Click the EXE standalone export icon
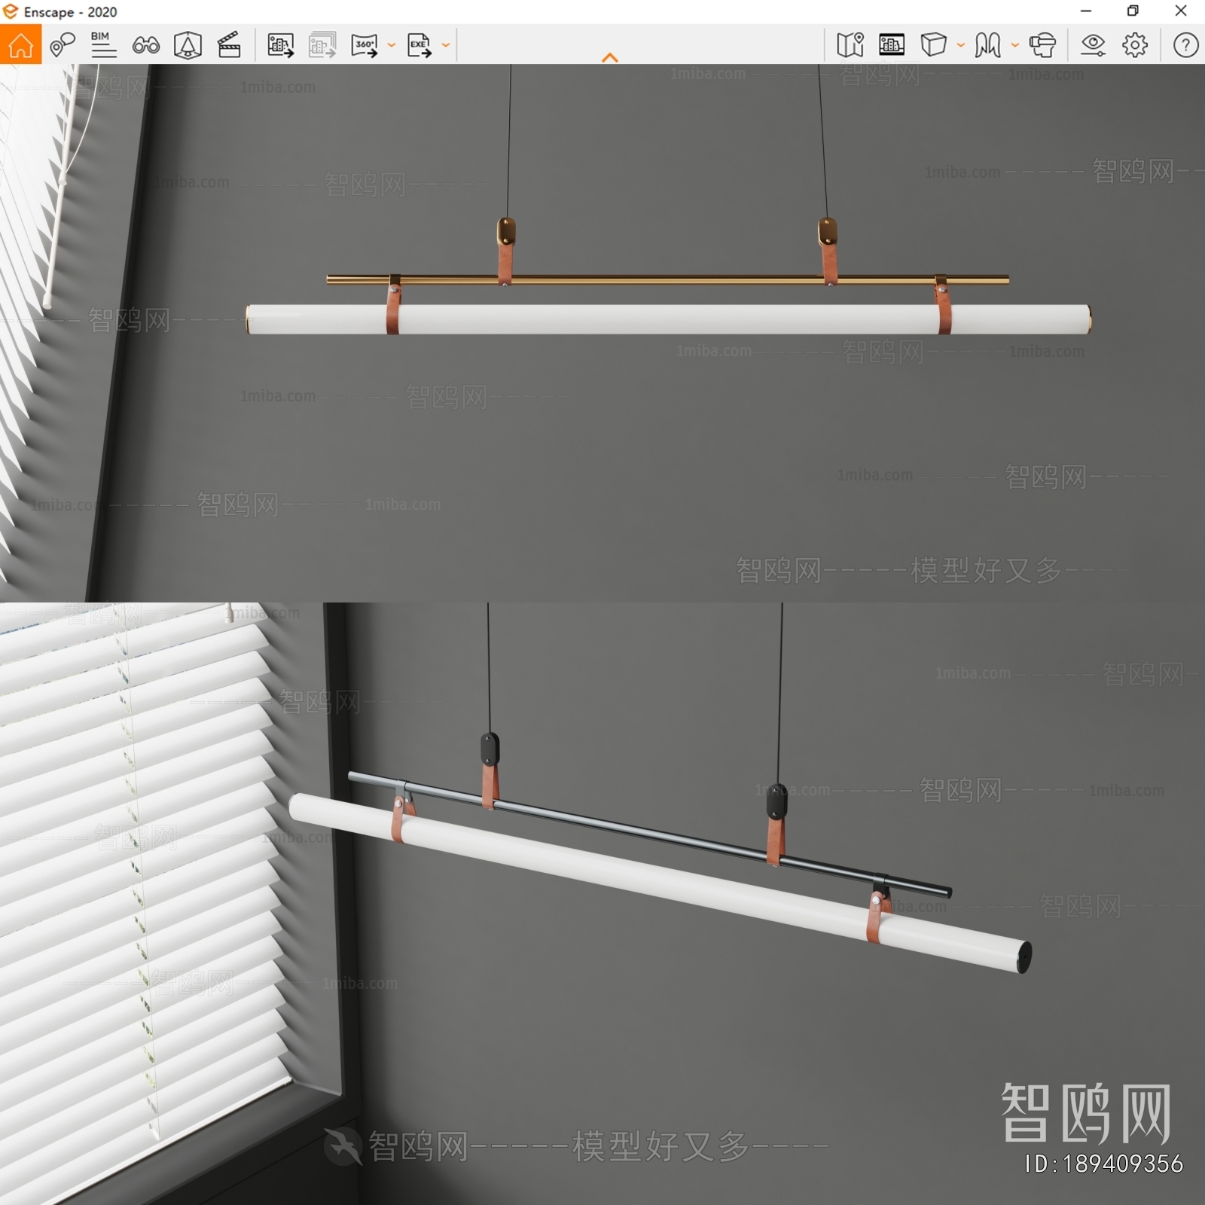 coord(419,45)
